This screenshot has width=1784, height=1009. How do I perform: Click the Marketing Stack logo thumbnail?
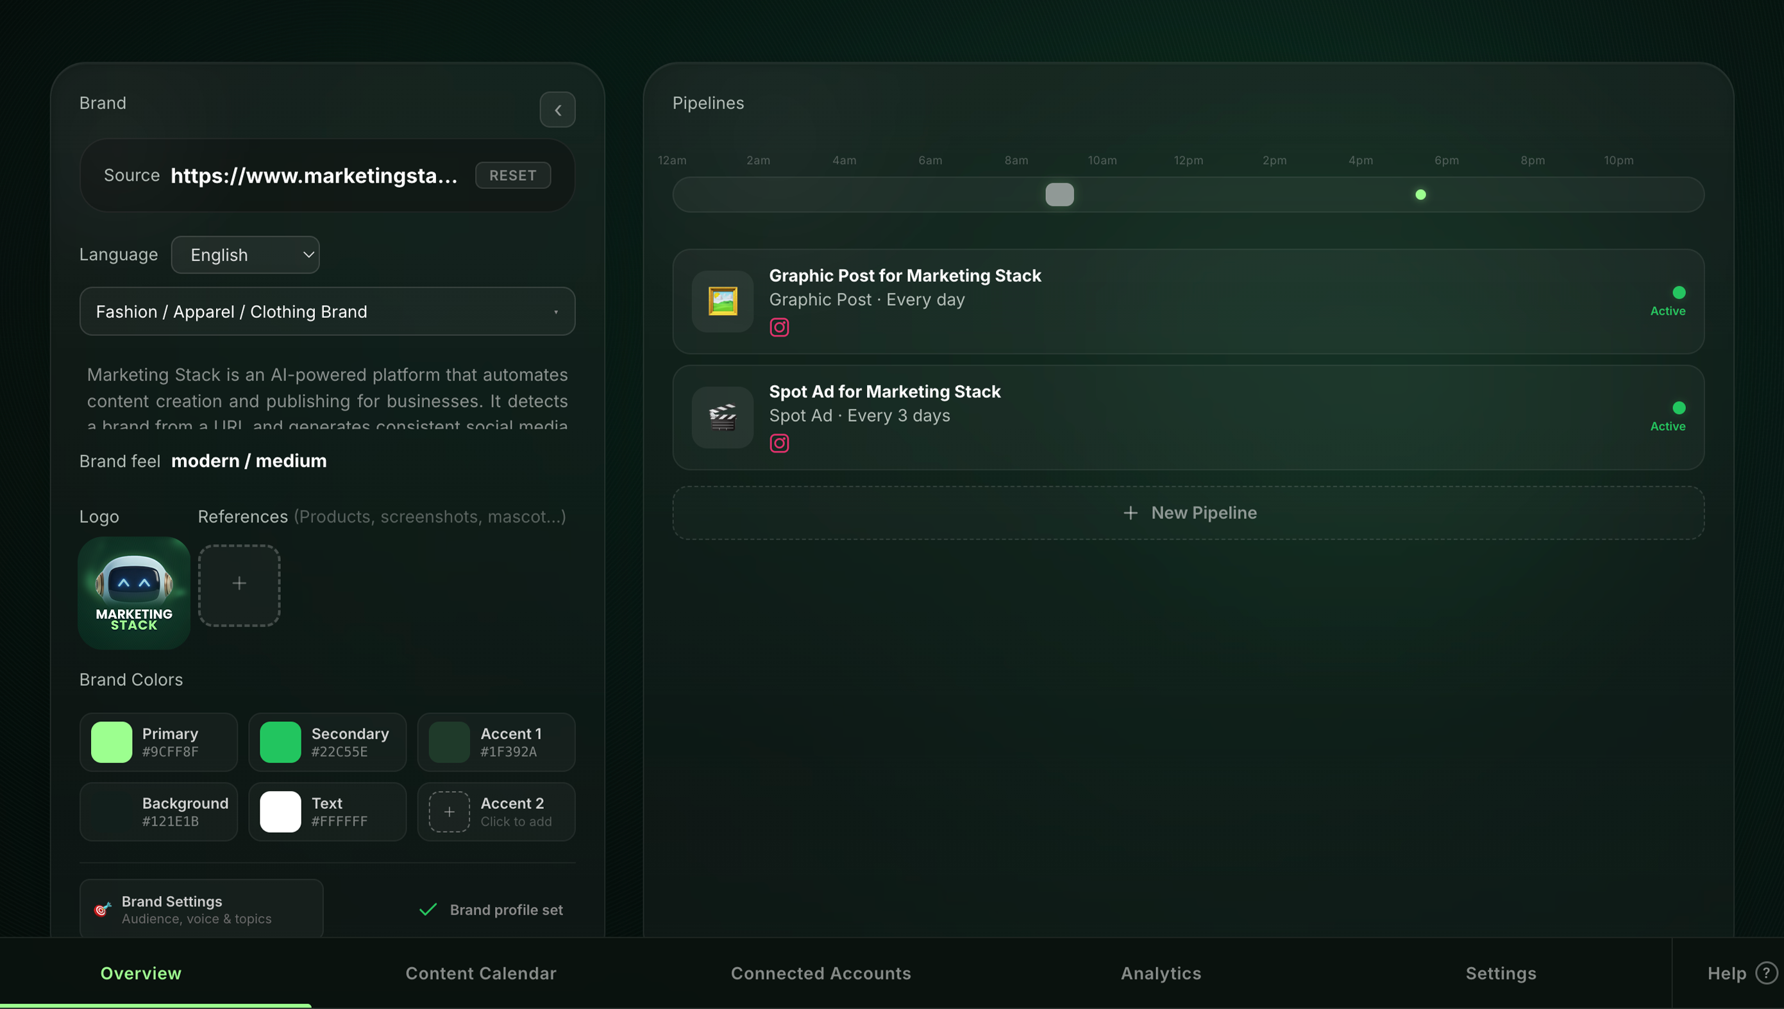pos(134,593)
